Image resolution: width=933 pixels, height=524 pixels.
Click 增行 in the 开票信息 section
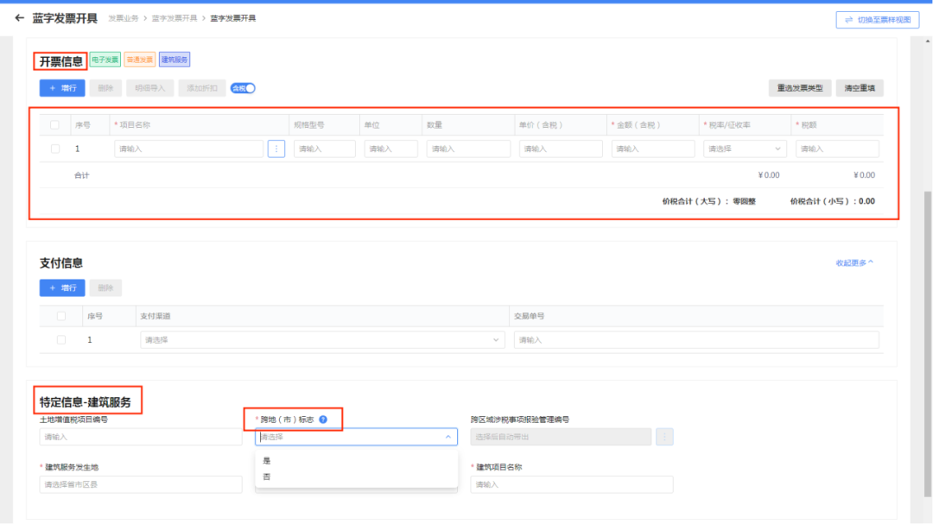(x=62, y=88)
